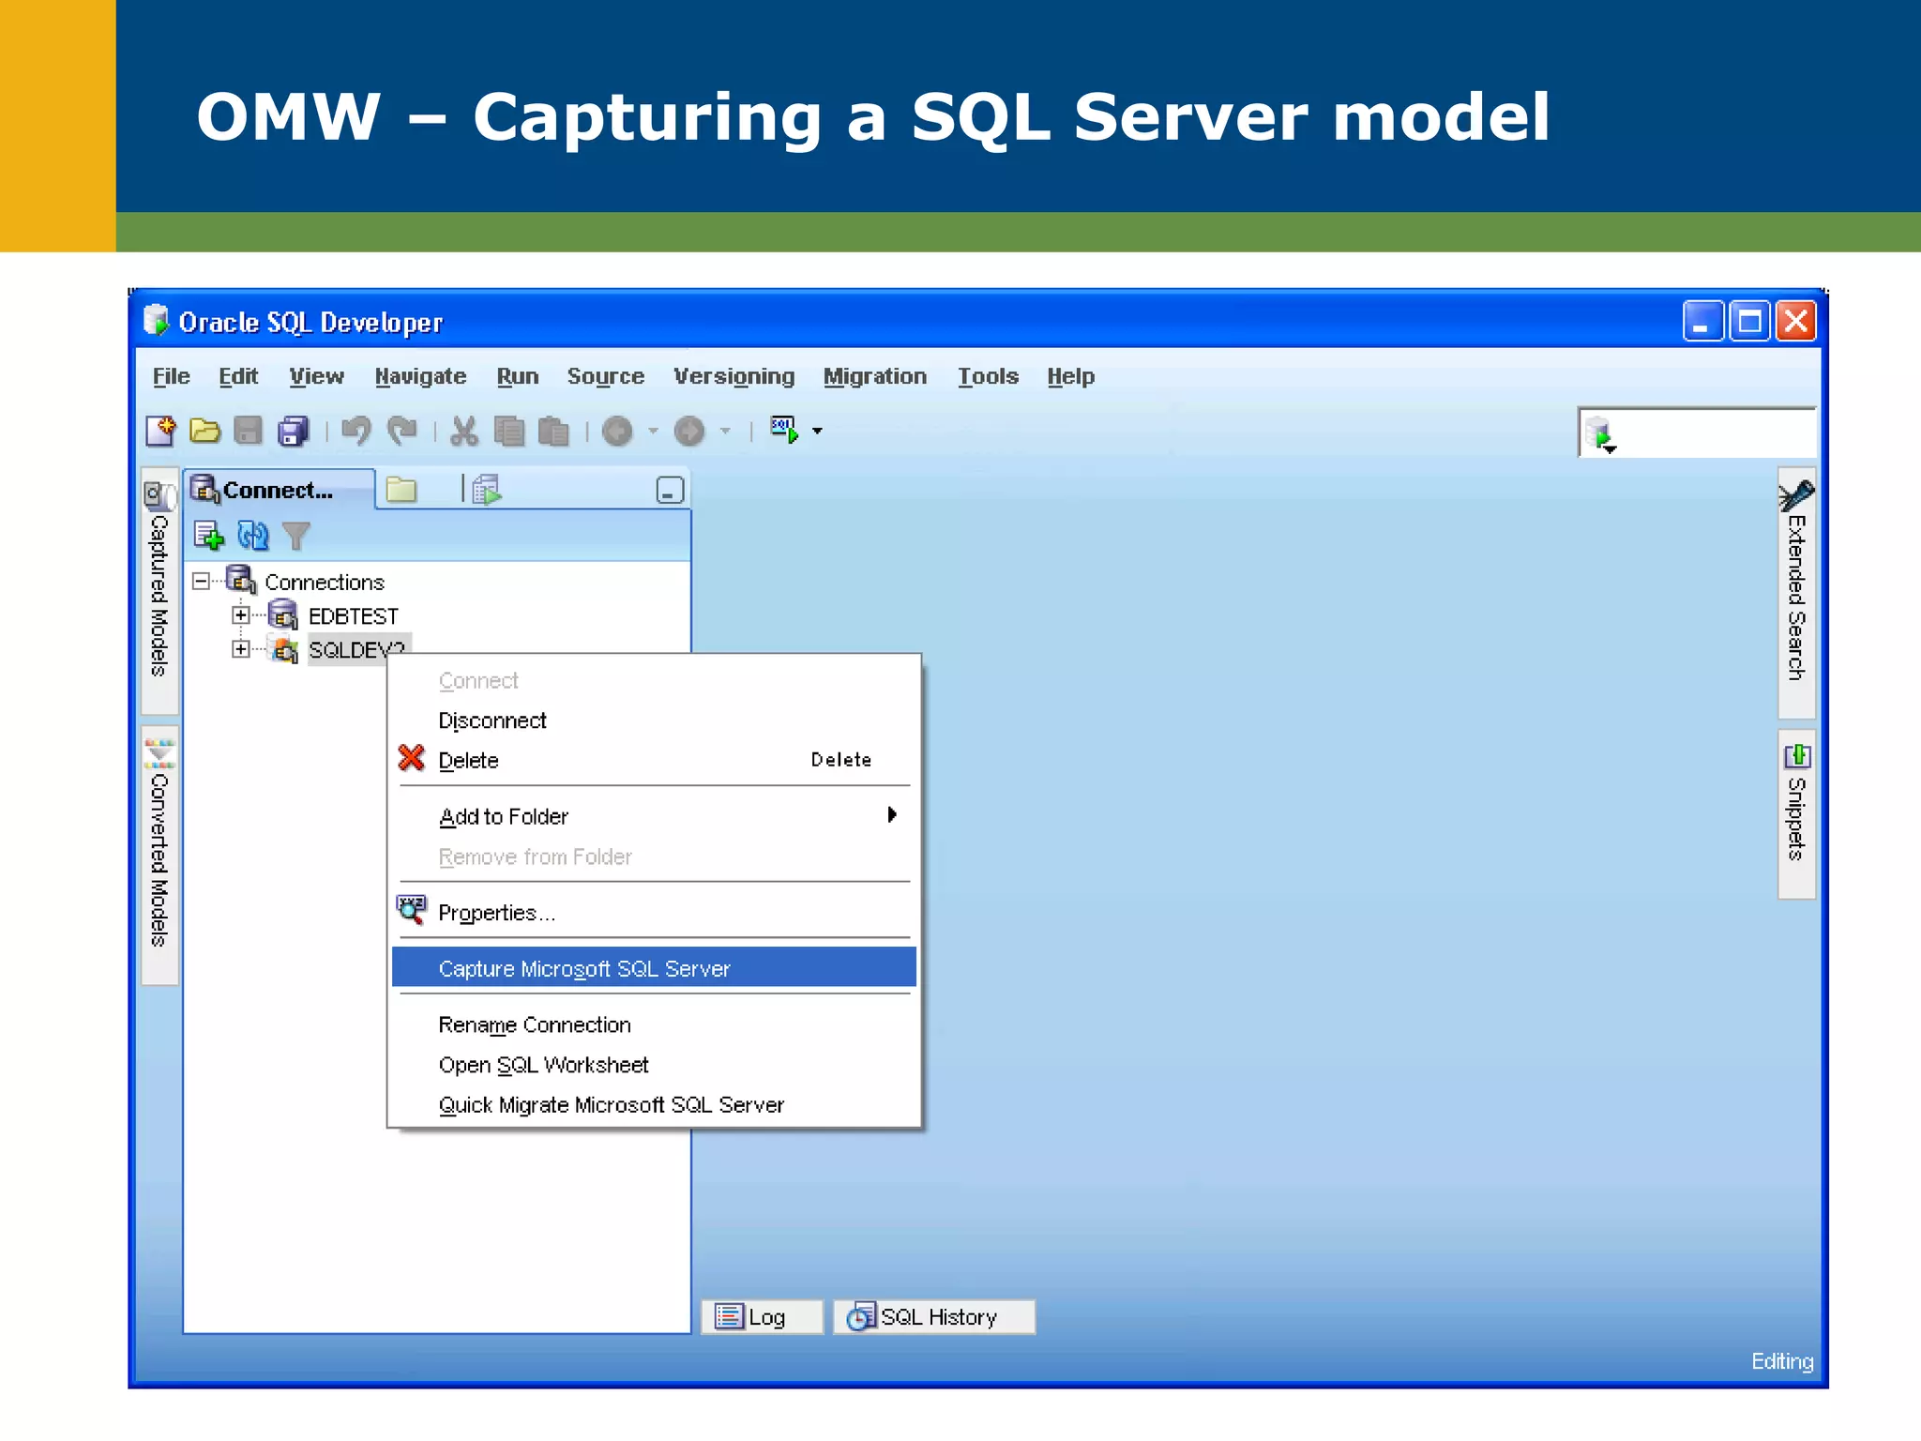Open SQL Worksheet toolbar icon
The image size is (1921, 1441).
[784, 431]
